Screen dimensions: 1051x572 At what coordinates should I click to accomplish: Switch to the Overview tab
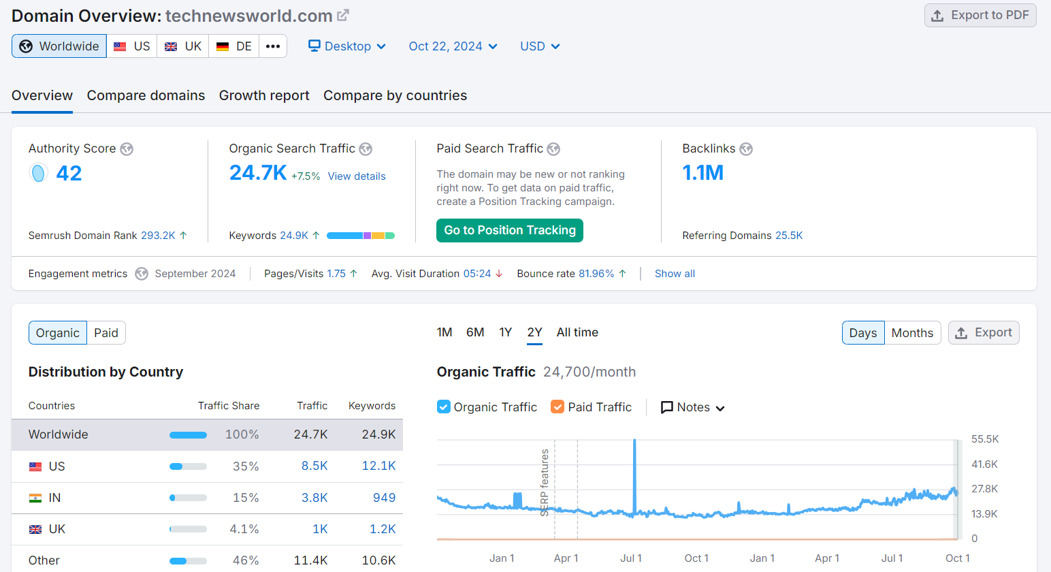tap(42, 95)
